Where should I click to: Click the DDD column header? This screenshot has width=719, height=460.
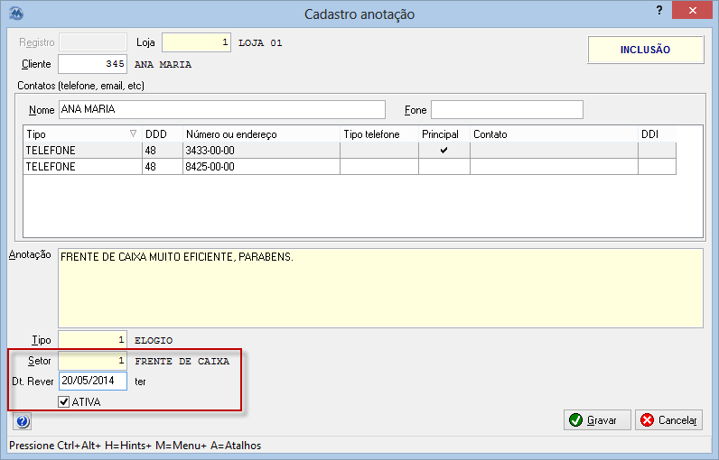pos(163,134)
